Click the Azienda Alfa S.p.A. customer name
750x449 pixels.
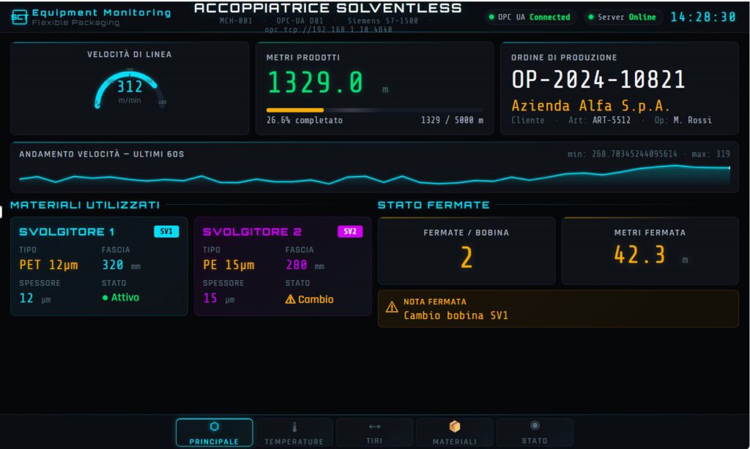click(580, 105)
